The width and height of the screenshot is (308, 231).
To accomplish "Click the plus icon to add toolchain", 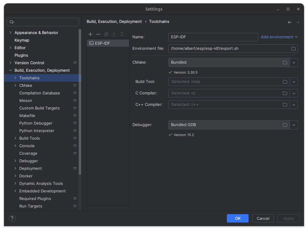I will tap(90, 34).
